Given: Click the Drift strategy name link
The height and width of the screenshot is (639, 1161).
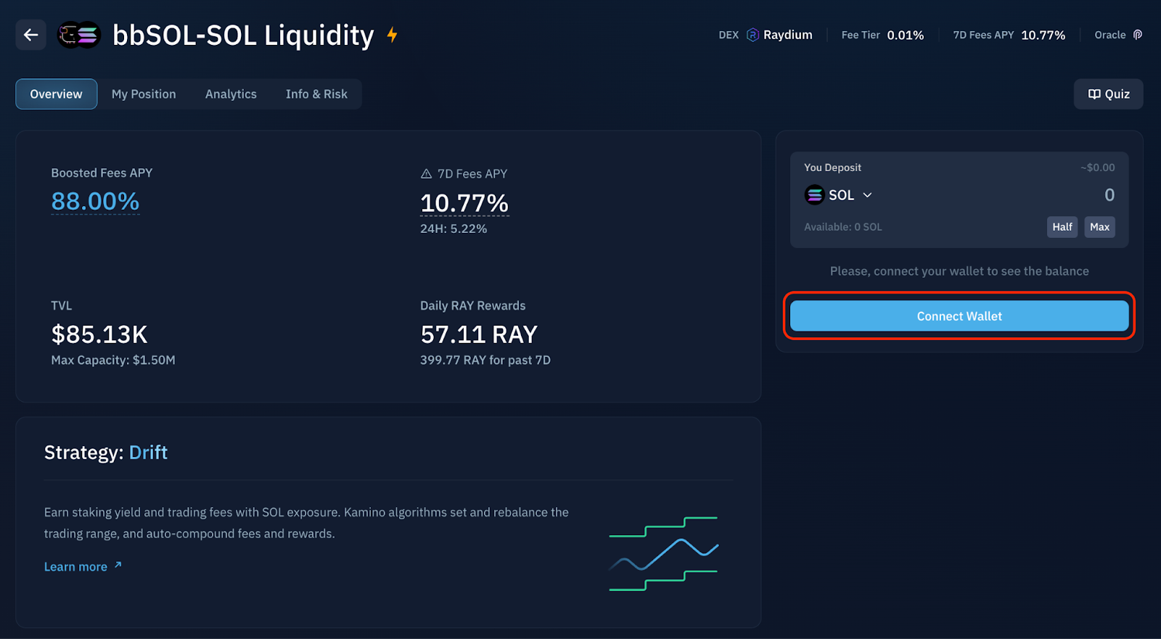Looking at the screenshot, I should pyautogui.click(x=148, y=453).
